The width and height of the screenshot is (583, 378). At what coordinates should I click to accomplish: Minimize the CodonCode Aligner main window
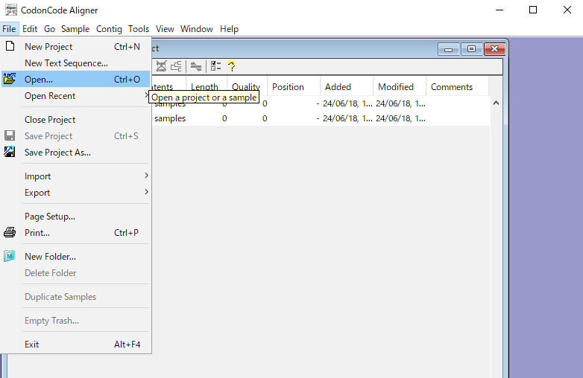[500, 10]
